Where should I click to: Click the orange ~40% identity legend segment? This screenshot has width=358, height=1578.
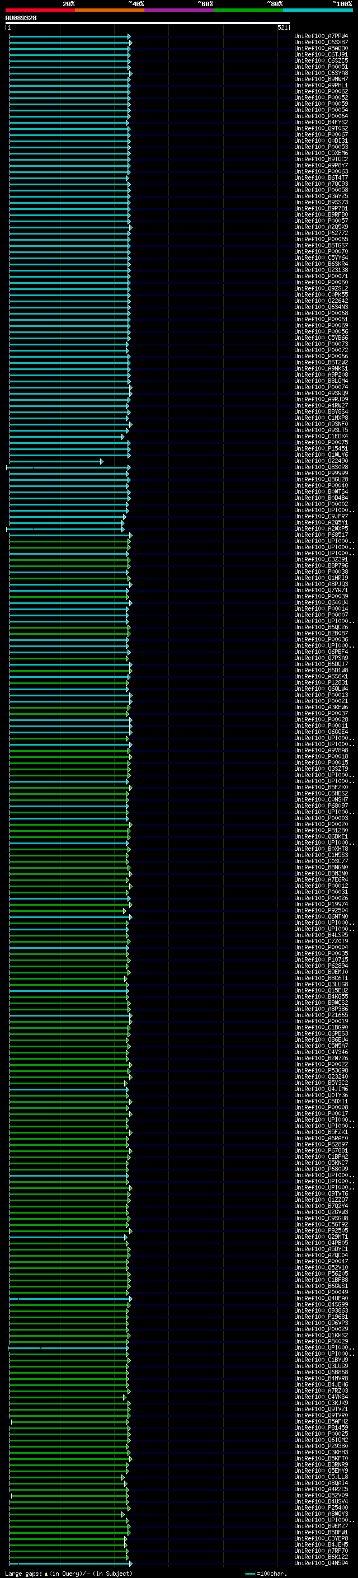pyautogui.click(x=110, y=10)
